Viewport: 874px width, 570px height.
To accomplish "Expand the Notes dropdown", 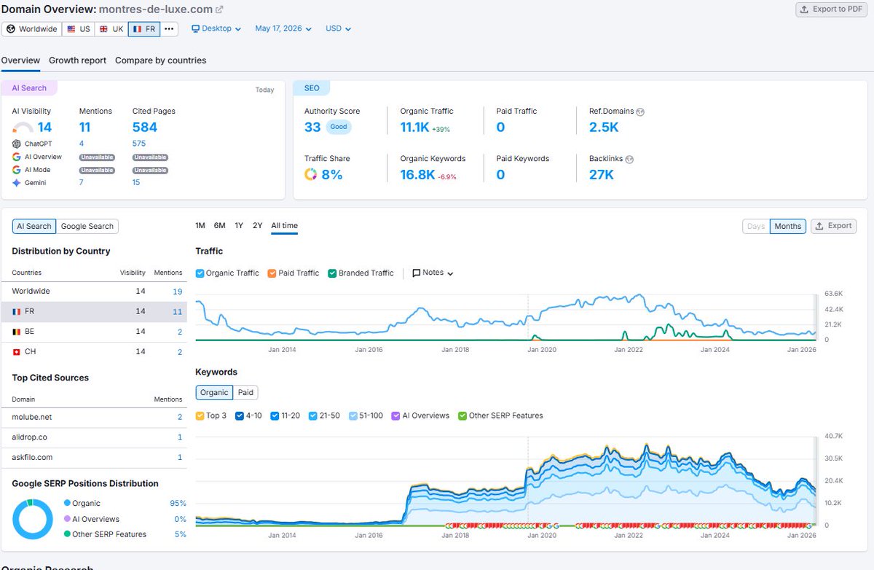I will 433,273.
